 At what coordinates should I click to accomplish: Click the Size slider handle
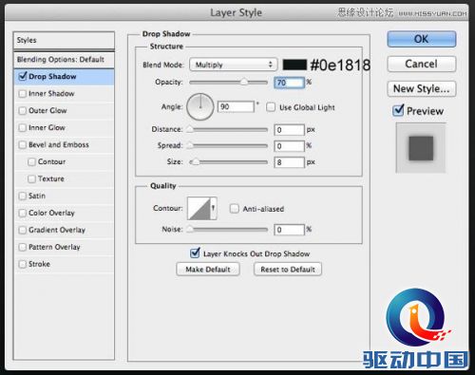(196, 162)
